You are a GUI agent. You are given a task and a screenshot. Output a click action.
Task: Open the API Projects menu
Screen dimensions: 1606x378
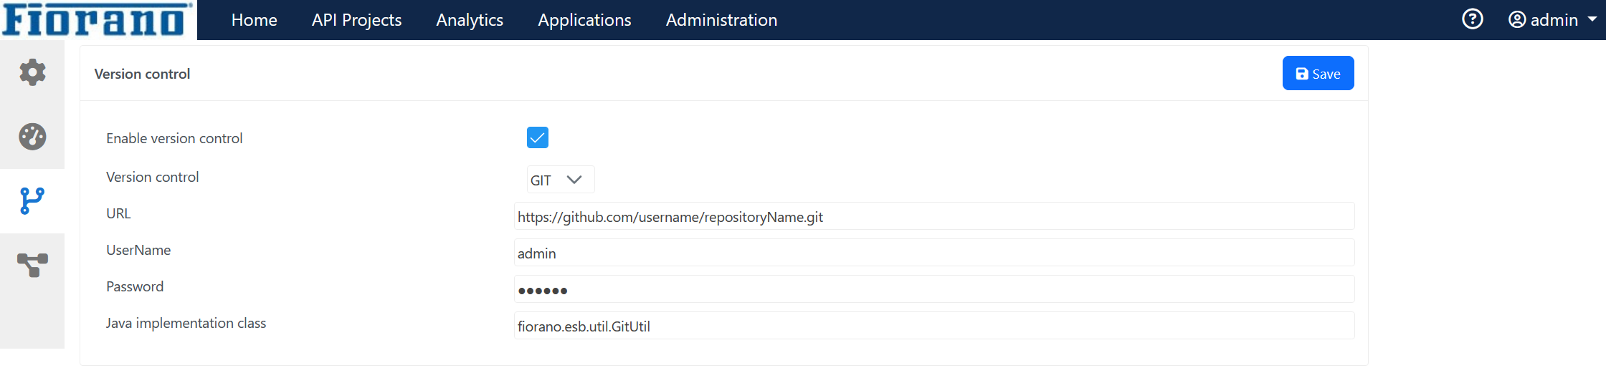(x=356, y=20)
